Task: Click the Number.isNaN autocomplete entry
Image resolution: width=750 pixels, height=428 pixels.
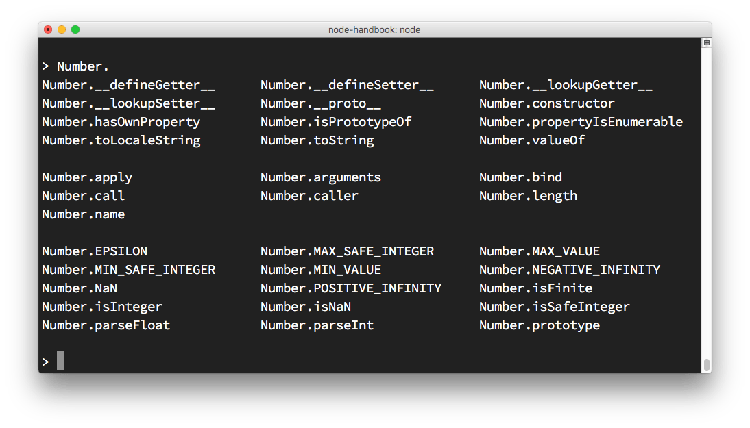Action: [x=305, y=306]
